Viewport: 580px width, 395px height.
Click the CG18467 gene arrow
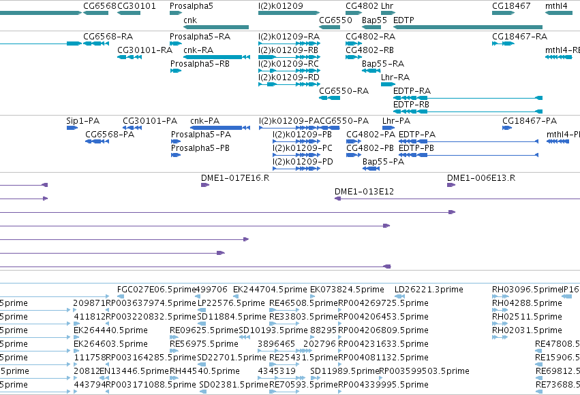coord(503,13)
